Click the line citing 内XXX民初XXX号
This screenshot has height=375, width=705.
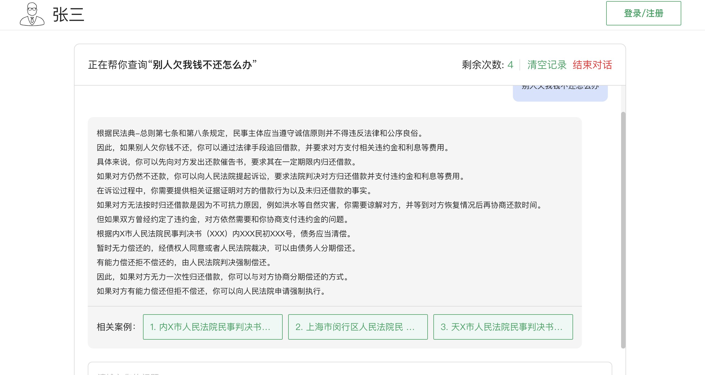coord(224,234)
